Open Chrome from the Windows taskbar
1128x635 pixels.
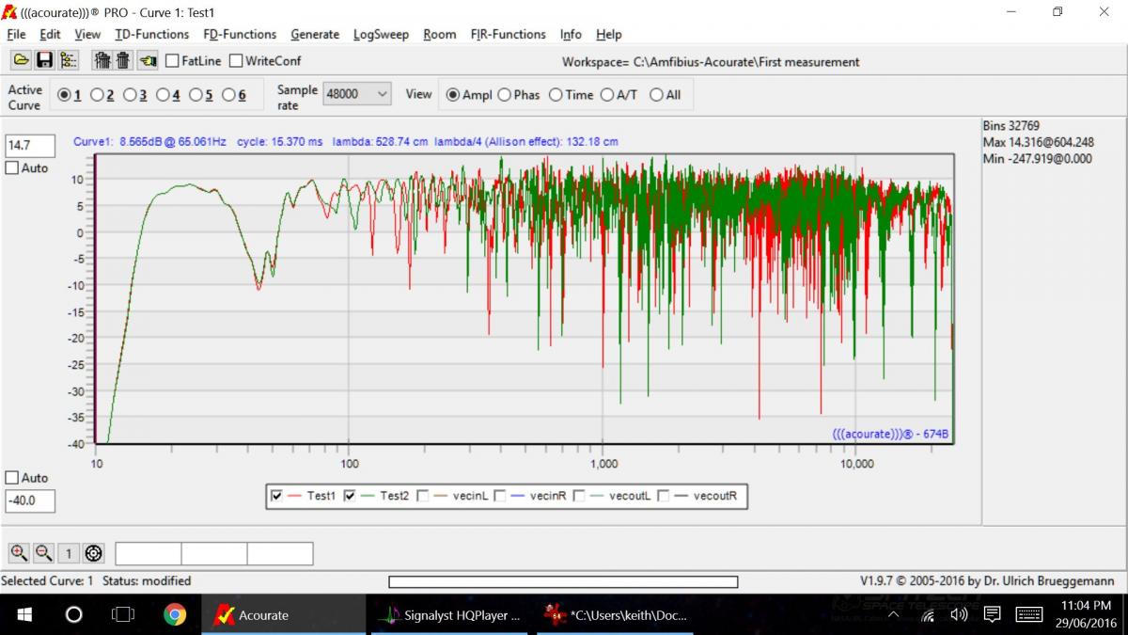(x=174, y=615)
